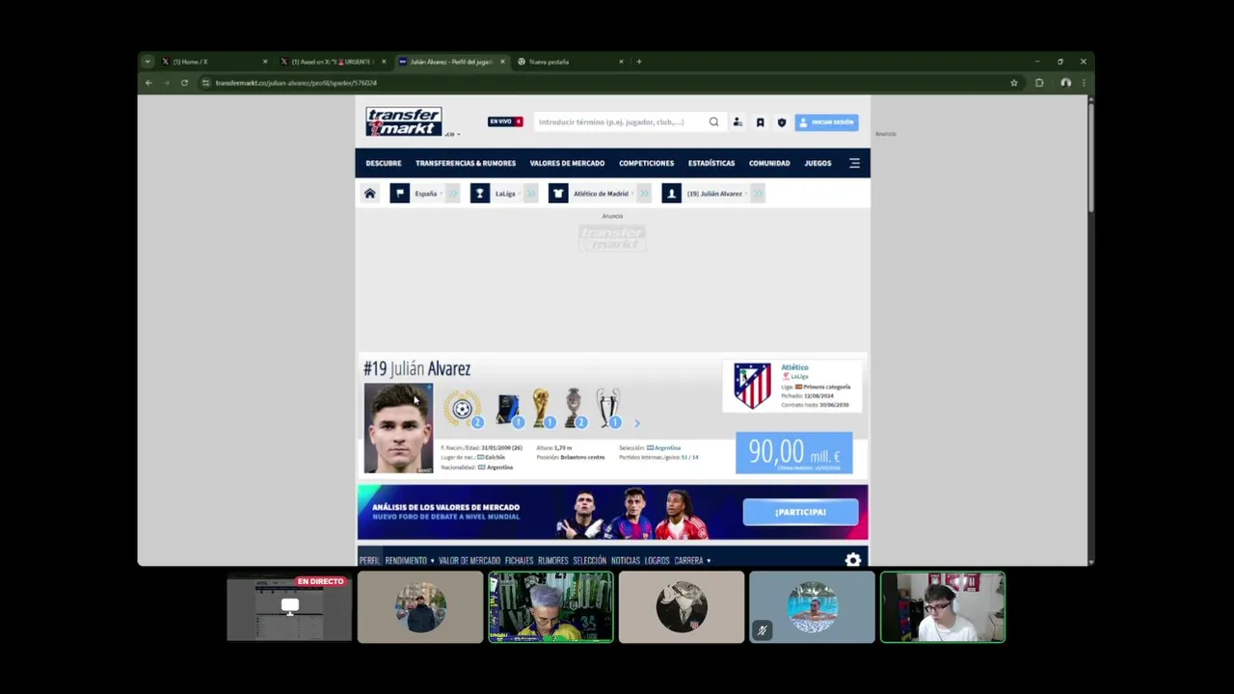Open the DESCUBRE menu

pos(384,164)
